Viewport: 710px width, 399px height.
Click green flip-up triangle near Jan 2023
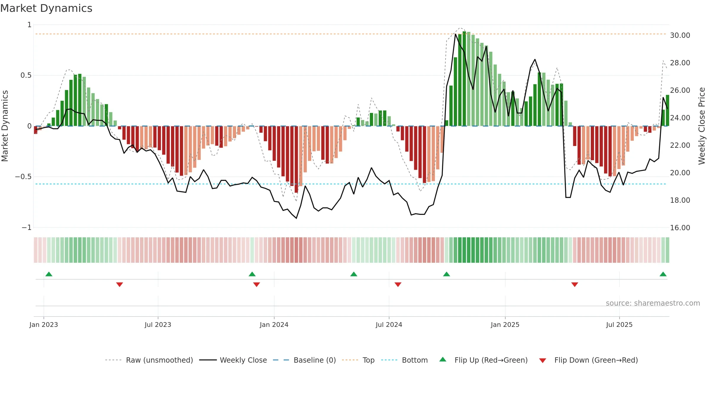pyautogui.click(x=49, y=274)
